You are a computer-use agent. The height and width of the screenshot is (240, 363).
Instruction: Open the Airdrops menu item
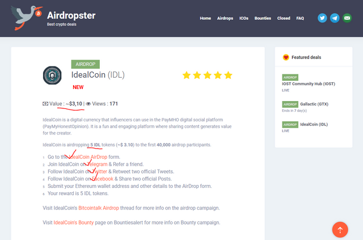pos(225,18)
